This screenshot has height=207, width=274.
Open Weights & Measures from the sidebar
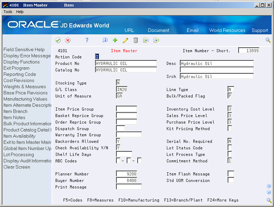tap(24, 87)
